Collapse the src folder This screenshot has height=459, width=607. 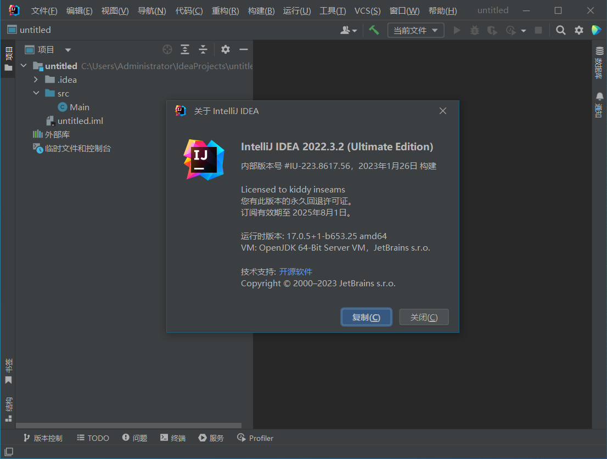click(36, 93)
